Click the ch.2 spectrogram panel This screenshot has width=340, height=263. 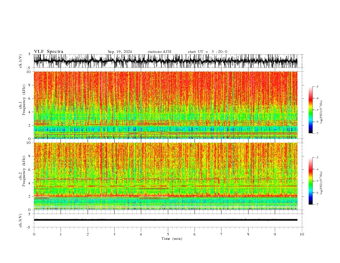(x=165, y=176)
